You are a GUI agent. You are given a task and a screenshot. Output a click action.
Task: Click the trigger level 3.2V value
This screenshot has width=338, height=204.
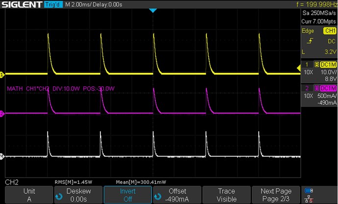coord(331,52)
